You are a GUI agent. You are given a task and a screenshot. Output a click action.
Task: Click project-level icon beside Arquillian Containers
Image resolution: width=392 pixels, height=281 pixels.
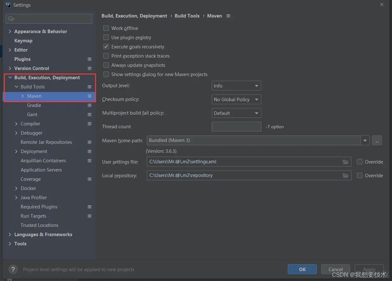(89, 161)
